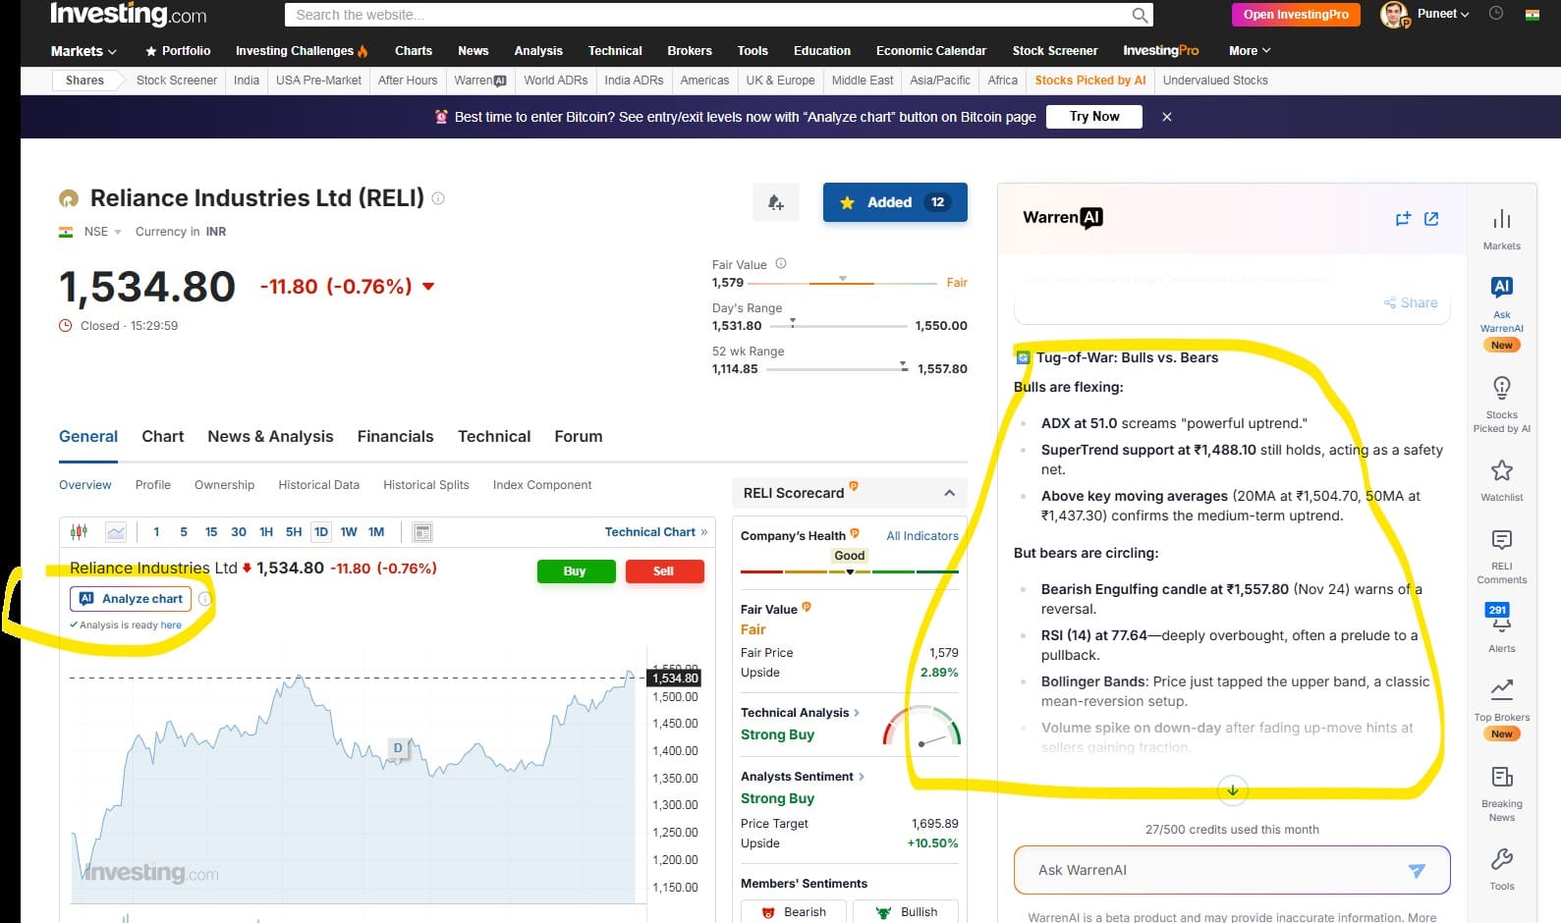
Task: Select 5 minute chart interval
Action: click(x=184, y=532)
